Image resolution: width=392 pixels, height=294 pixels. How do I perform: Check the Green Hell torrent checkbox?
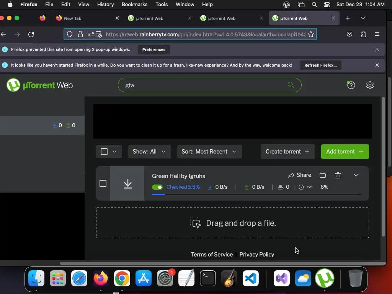pos(103,183)
